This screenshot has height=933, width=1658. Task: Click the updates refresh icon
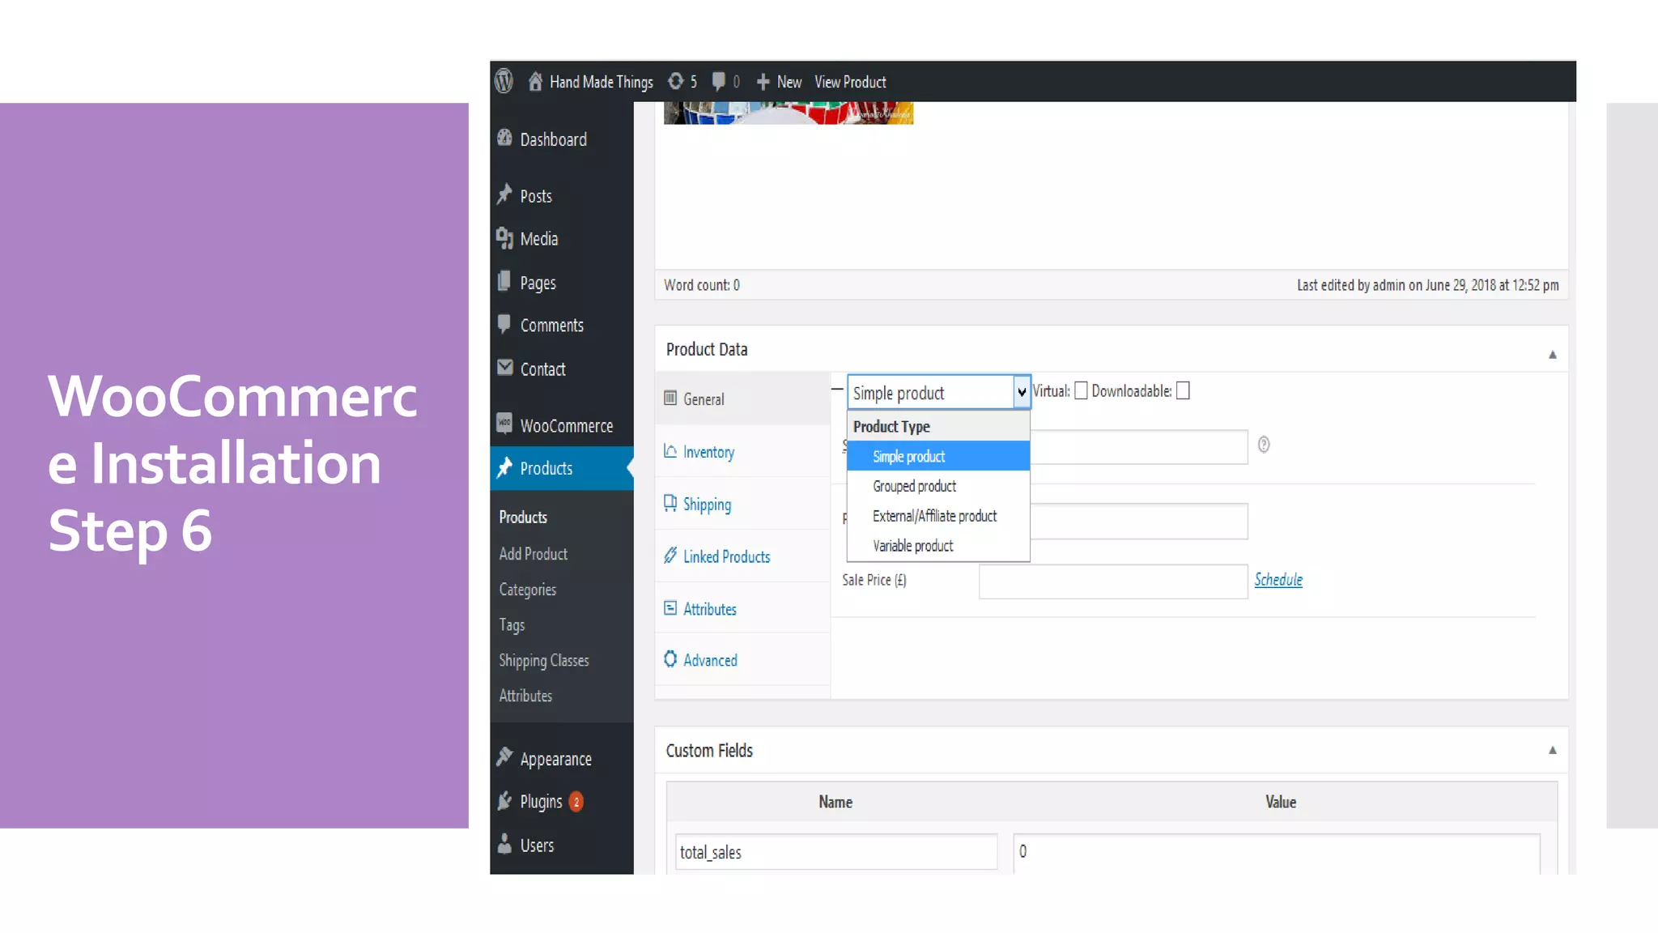675,81
